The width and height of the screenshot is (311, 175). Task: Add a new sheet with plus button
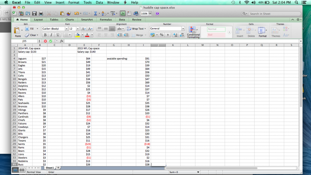point(58,168)
